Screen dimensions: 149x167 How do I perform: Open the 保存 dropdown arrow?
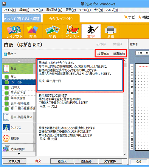pyautogui.click(x=15, y=54)
